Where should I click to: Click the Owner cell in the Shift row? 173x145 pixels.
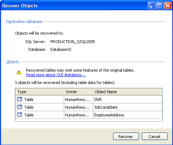coord(78,99)
